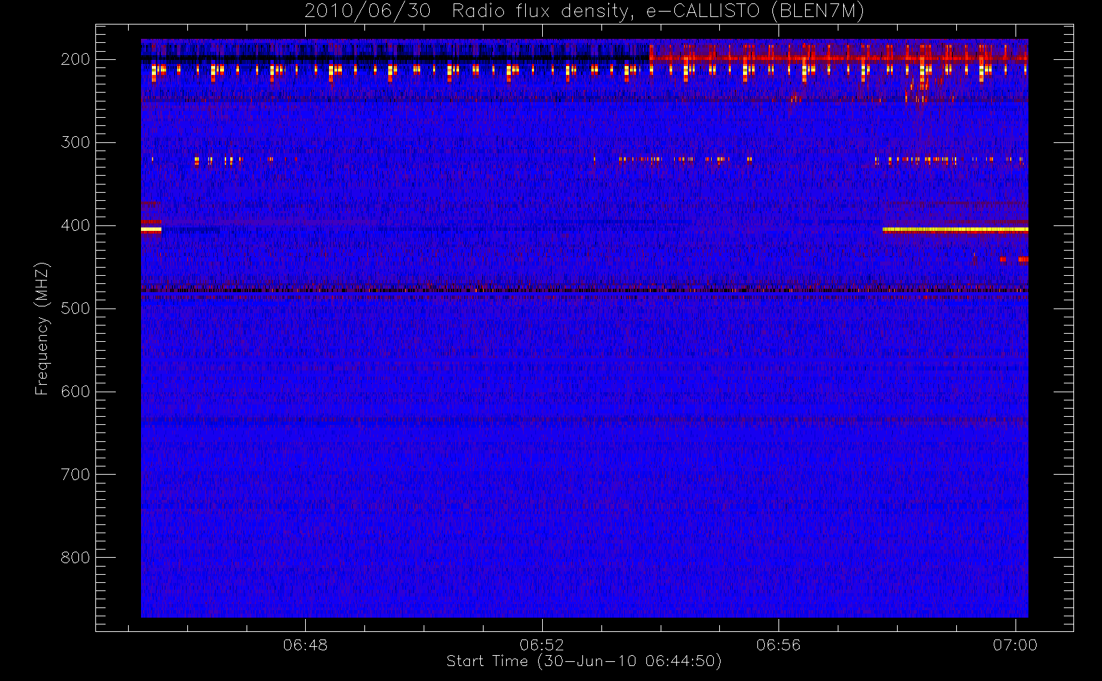Viewport: 1102px width, 681px height.
Task: Click the 600 frequency tick label
Action: coord(76,392)
